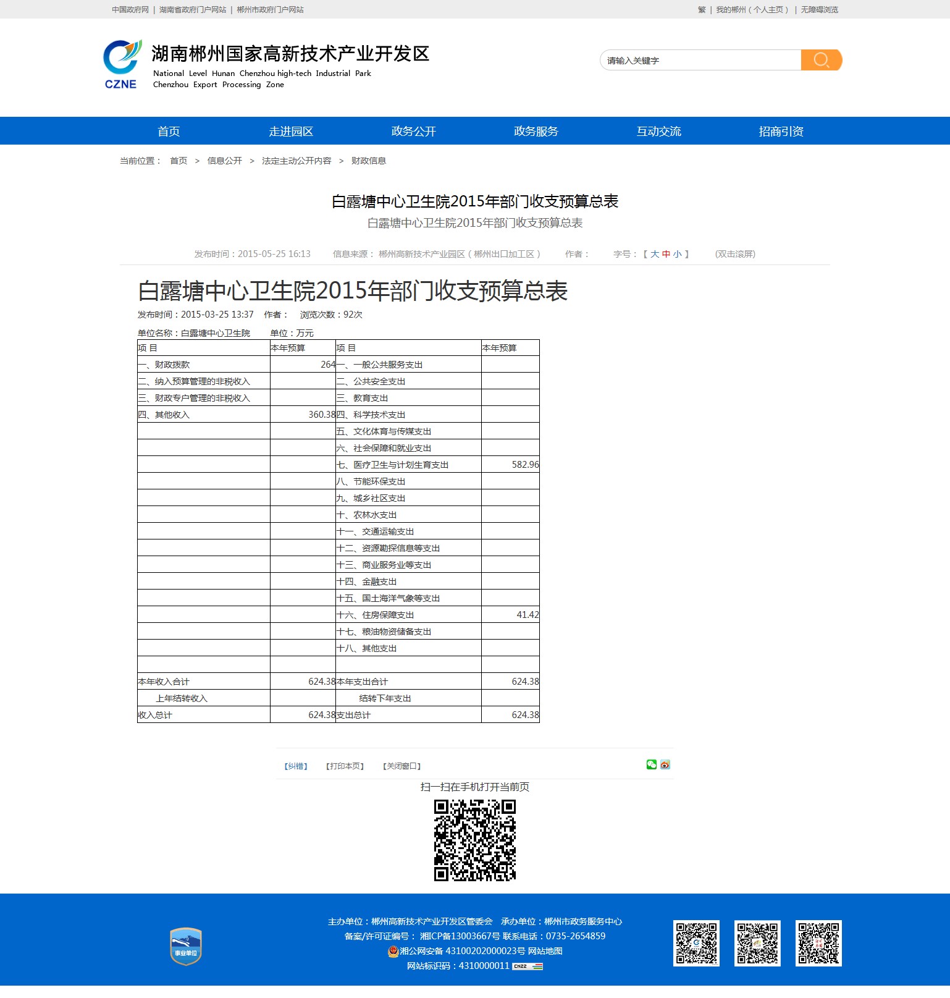The width and height of the screenshot is (950, 998).
Task: Click the large article heading above the table
Action: click(353, 291)
